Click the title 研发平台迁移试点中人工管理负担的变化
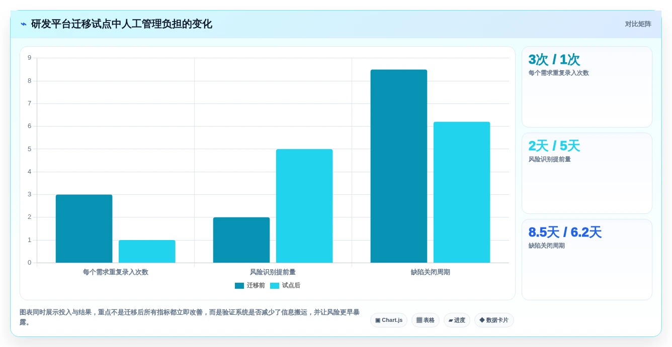672x347 pixels. pyautogui.click(x=122, y=24)
